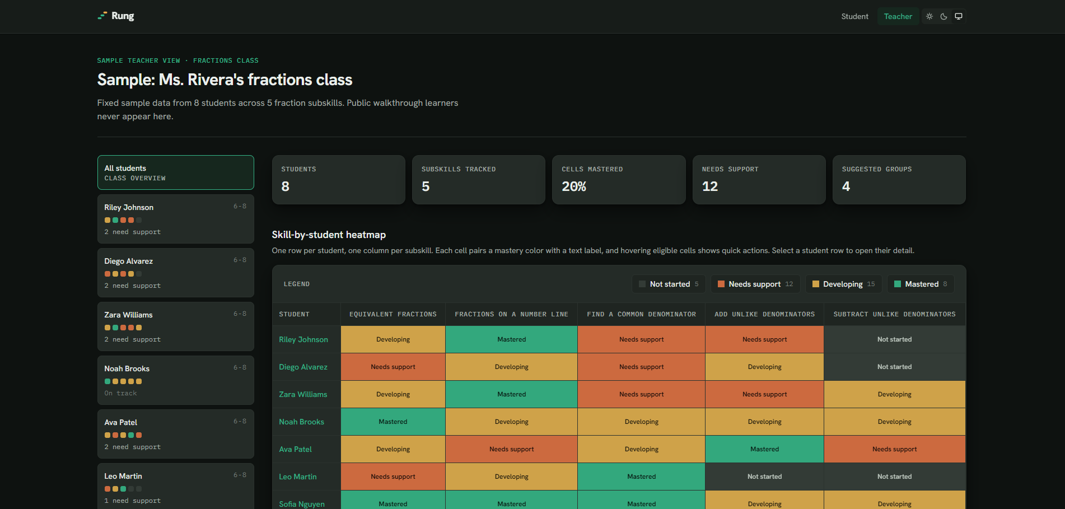Open Diego Alvarez link in heatmap
The image size is (1065, 509).
pyautogui.click(x=303, y=367)
